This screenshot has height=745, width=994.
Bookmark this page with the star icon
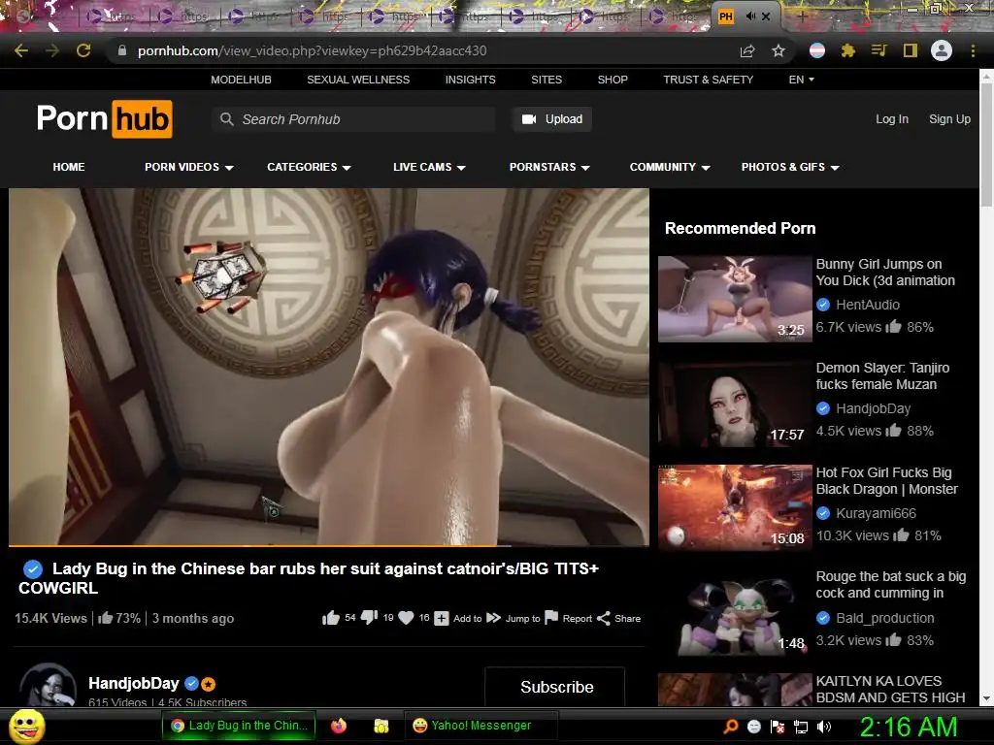click(x=779, y=50)
